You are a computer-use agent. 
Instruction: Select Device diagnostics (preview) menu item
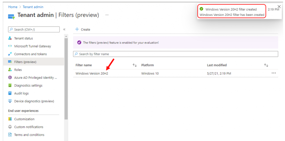pos(34,101)
